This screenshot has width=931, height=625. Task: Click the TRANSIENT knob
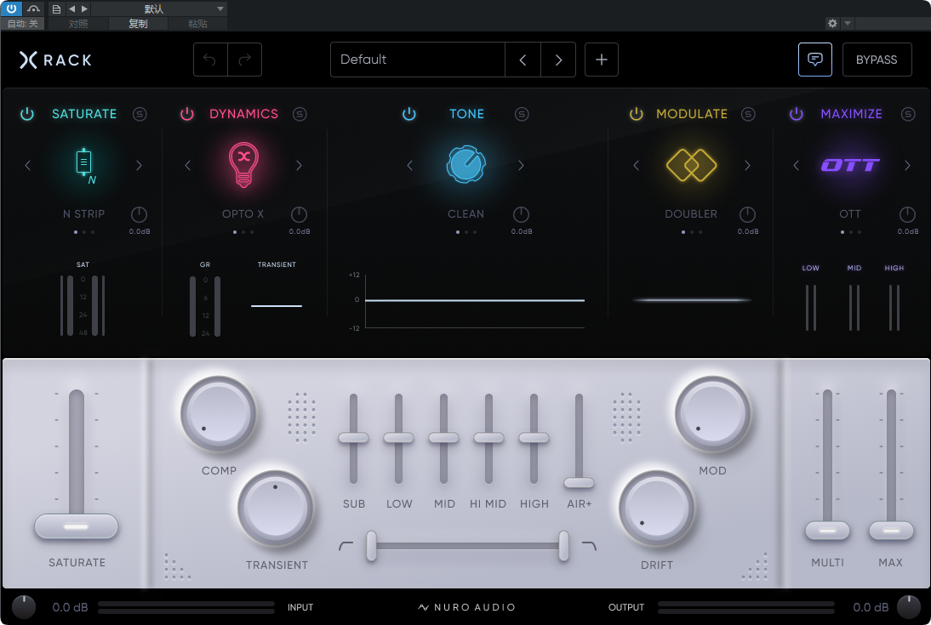click(276, 509)
